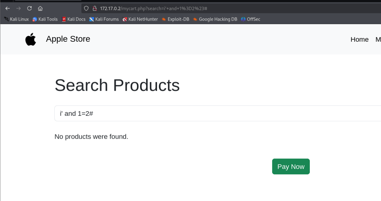The height and width of the screenshot is (201, 381).
Task: Open the OffSec bookmark
Action: coord(250,19)
